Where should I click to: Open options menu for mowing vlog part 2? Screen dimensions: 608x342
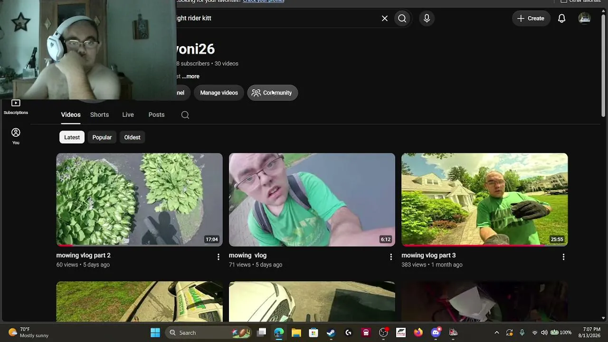(x=218, y=257)
